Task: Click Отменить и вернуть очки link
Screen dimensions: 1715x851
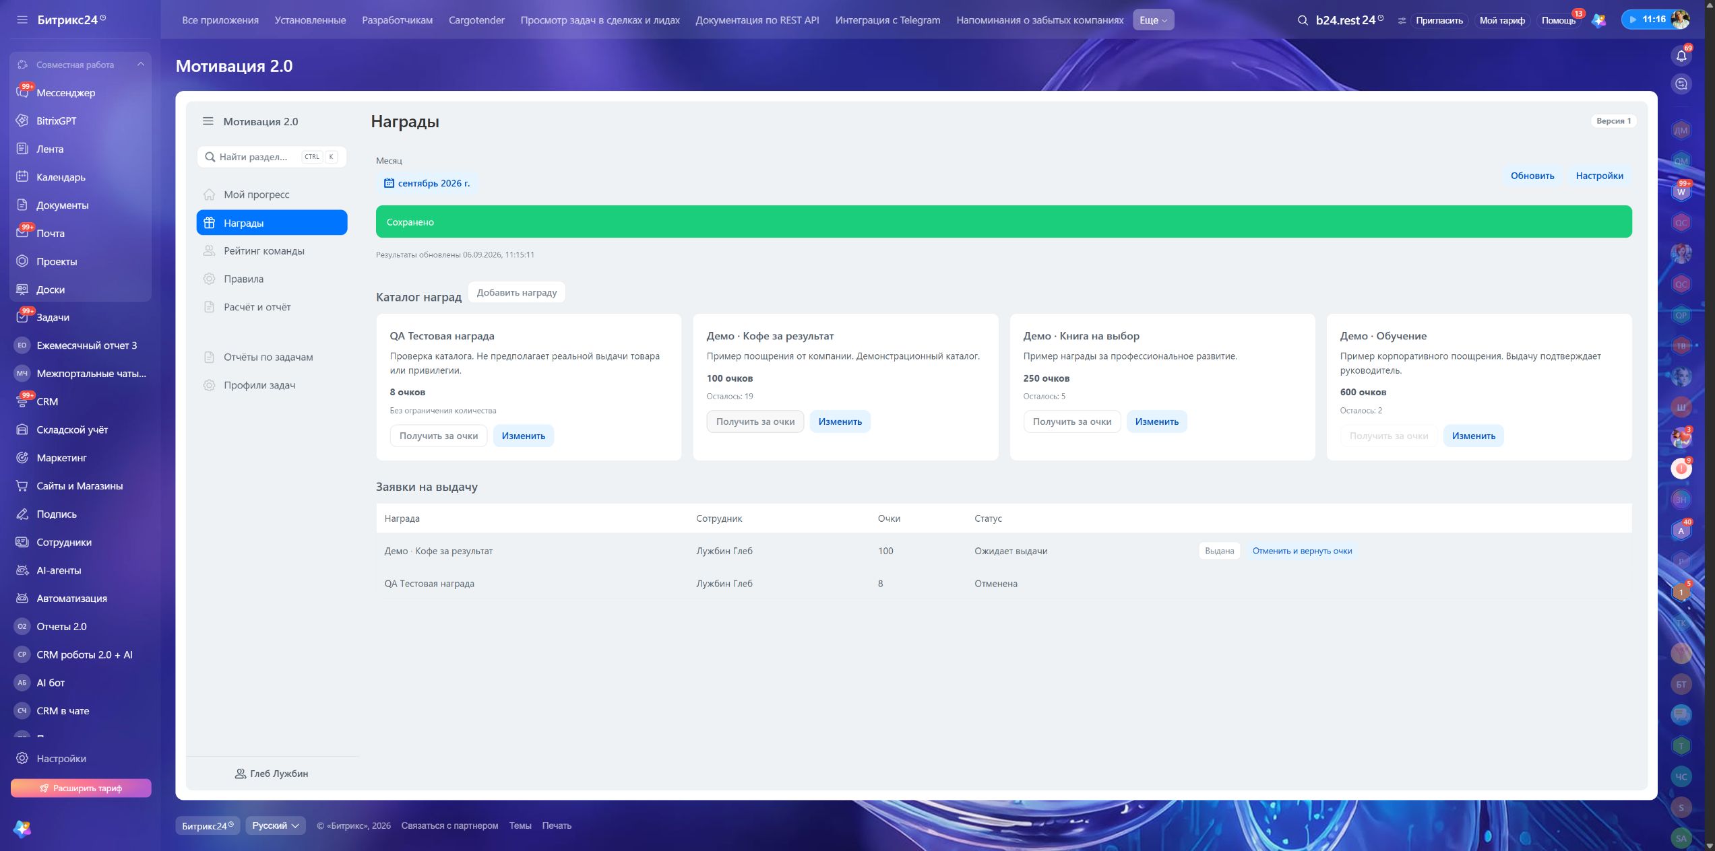Action: tap(1302, 551)
